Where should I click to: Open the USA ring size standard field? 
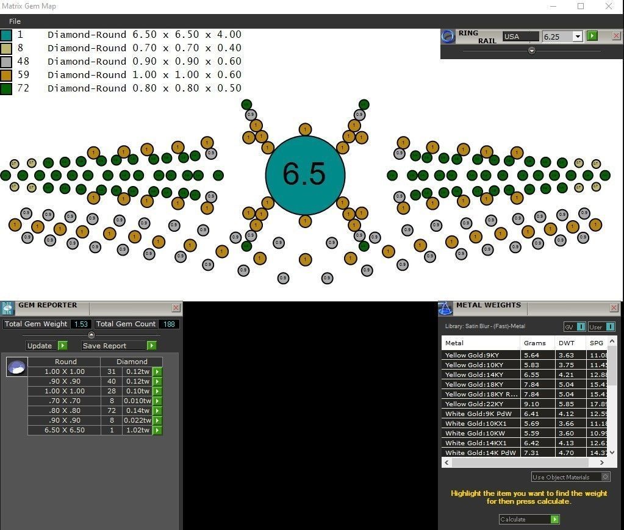(520, 36)
